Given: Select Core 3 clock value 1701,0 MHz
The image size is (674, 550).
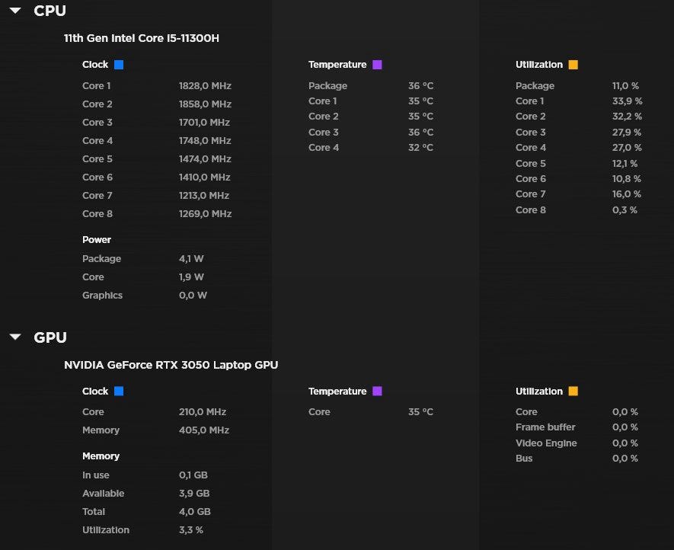Looking at the screenshot, I should (x=204, y=123).
